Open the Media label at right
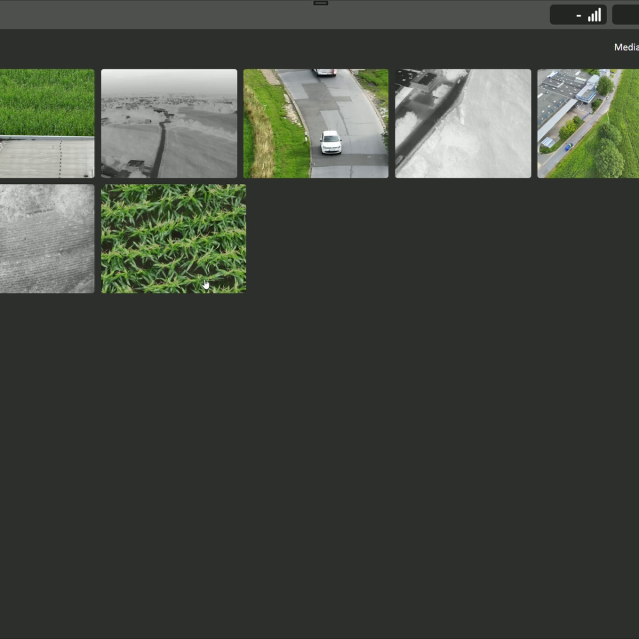This screenshot has height=639, width=639. pos(626,47)
